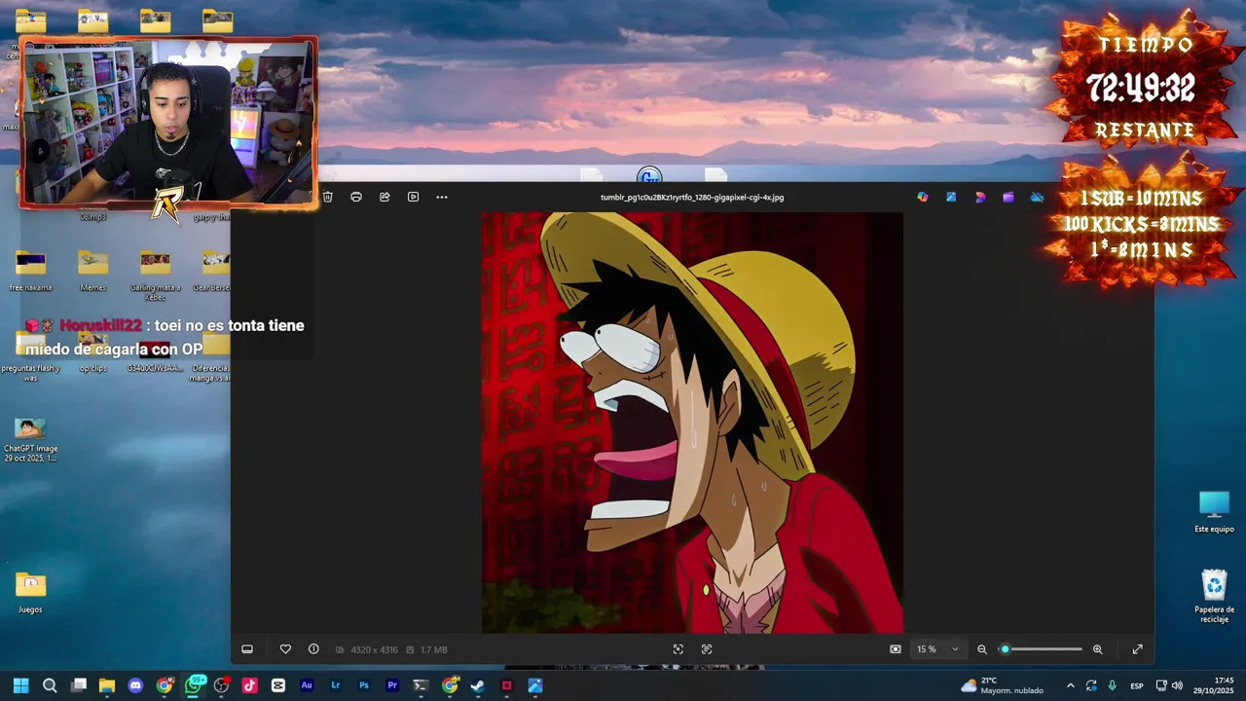Zoom in with the plus magnifier
1246x701 pixels.
click(x=1097, y=649)
